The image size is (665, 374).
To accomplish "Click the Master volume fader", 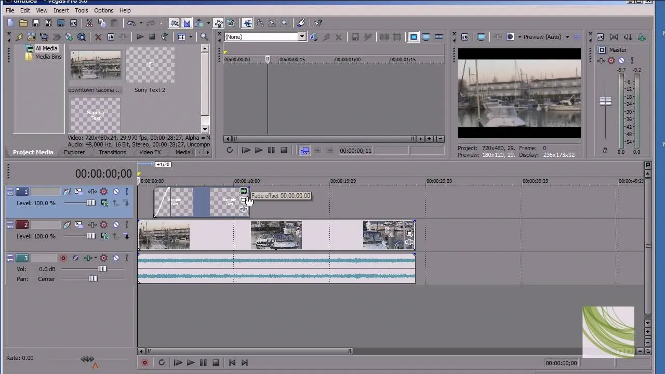I will coord(605,101).
